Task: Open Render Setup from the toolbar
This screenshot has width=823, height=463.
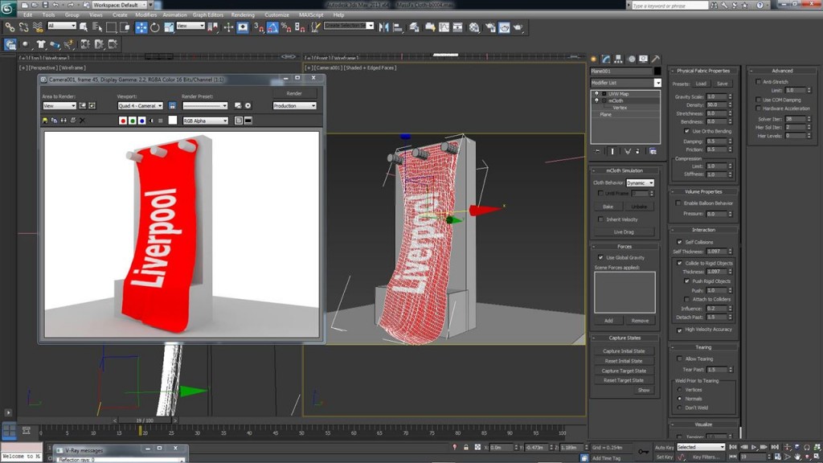Action: 490,27
